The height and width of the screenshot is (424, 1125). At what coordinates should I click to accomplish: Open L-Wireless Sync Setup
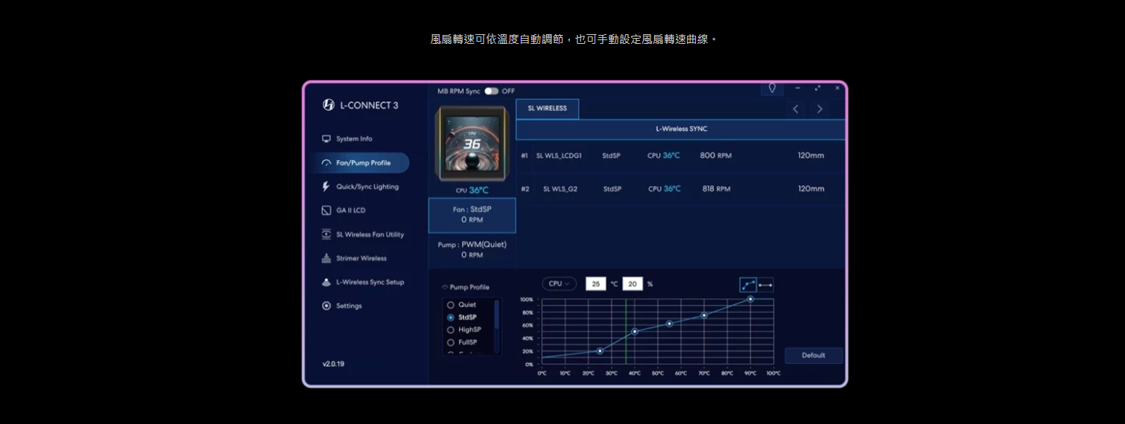(x=369, y=282)
